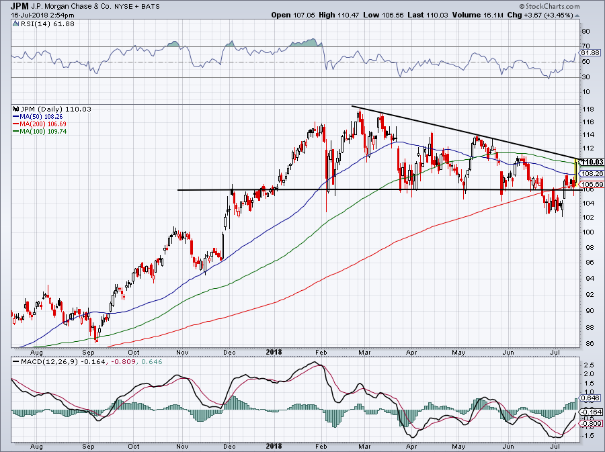The height and width of the screenshot is (452, 605).
Task: Click the 2018 label under the price panel
Action: (274, 352)
